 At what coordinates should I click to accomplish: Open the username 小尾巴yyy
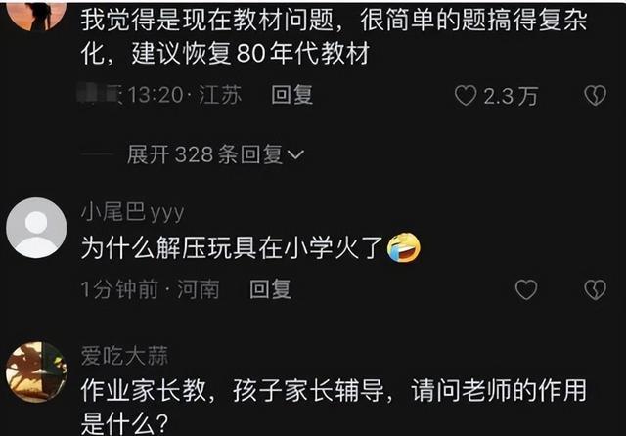click(133, 212)
